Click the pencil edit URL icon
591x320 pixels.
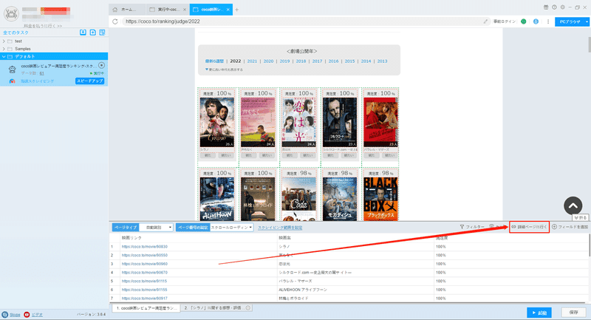pos(485,21)
